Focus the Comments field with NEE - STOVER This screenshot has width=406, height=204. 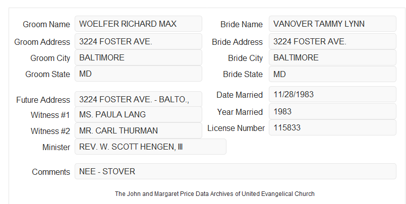(236, 171)
